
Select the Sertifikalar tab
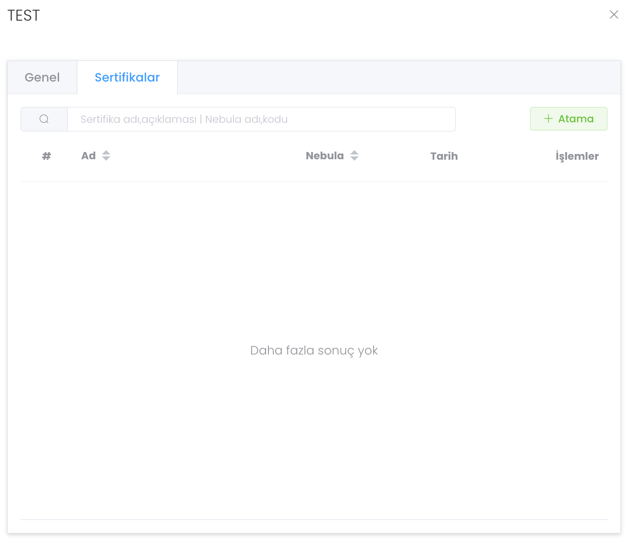pos(127,77)
